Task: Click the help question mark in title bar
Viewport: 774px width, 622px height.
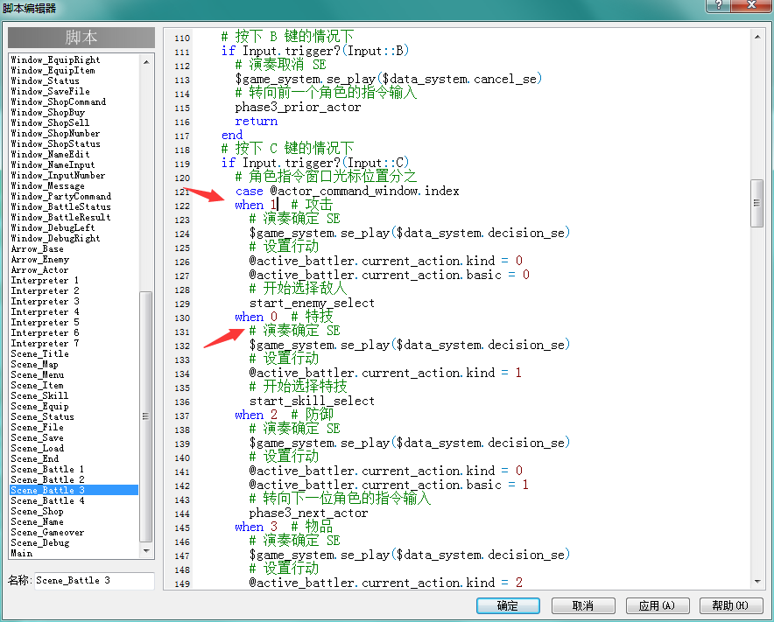Action: pyautogui.click(x=719, y=5)
